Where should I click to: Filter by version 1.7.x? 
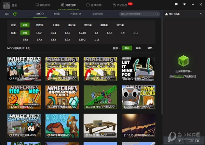(39, 40)
